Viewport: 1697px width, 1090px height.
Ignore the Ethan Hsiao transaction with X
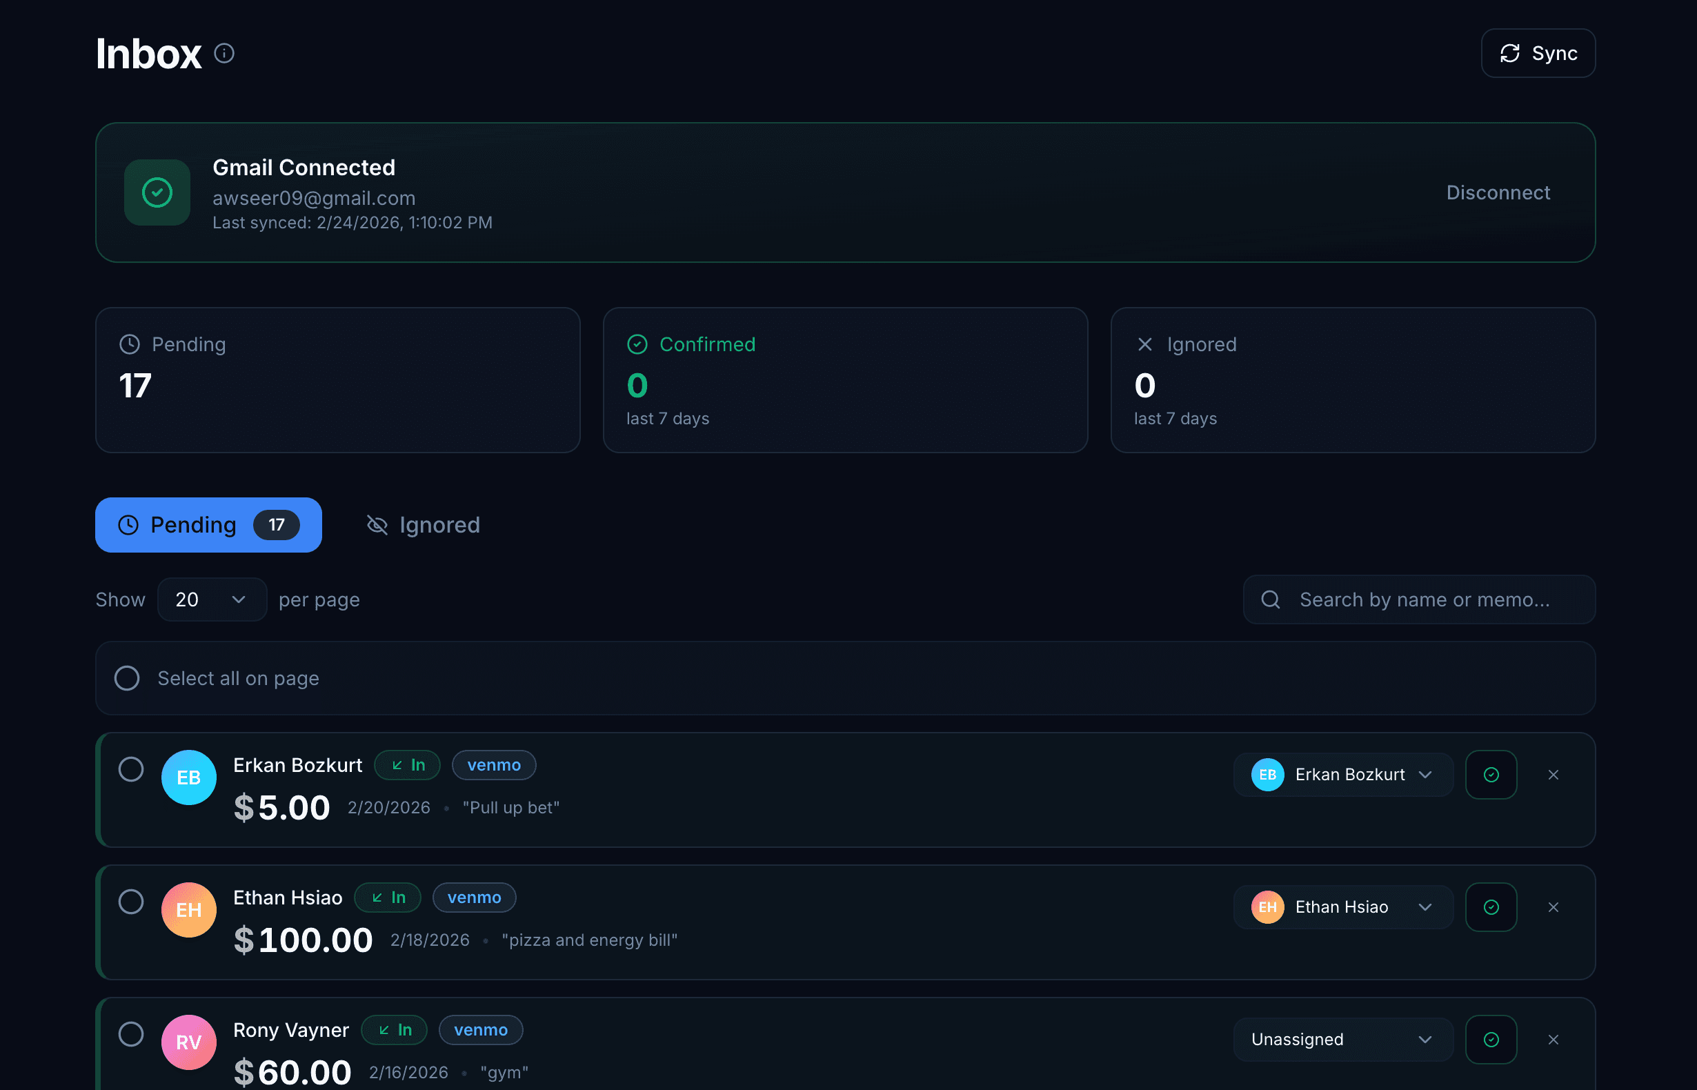click(x=1554, y=907)
